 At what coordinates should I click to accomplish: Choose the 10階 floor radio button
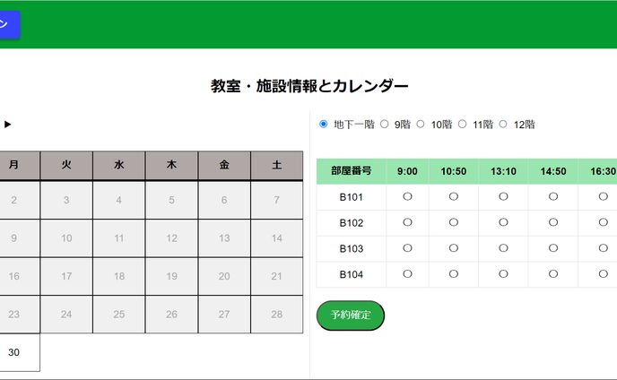coord(421,124)
